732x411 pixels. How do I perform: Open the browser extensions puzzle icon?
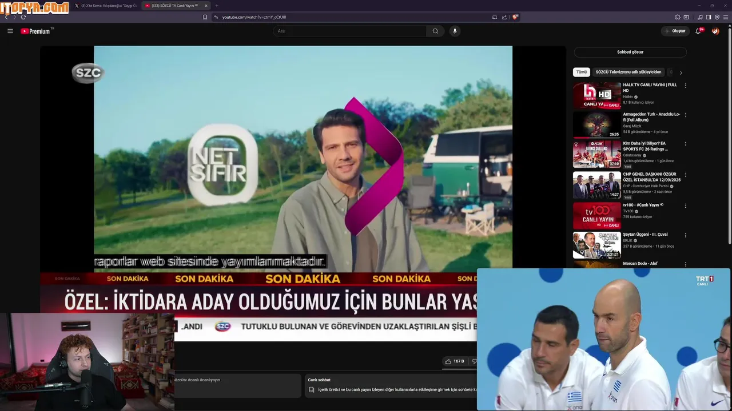pos(678,17)
